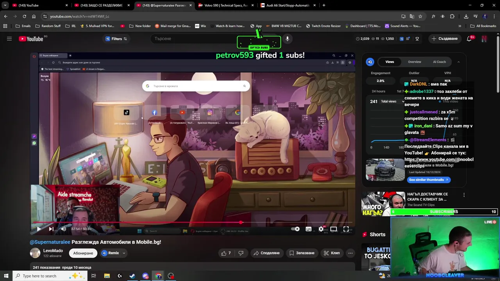This screenshot has height=281, width=500.
Task: Switch to the vidIQ AI Coach tab
Action: [x=439, y=62]
